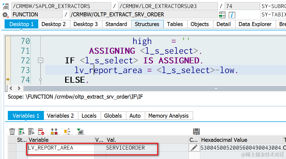Click the hexadecimal value of LV_REPORT_AREA

[x=241, y=148]
